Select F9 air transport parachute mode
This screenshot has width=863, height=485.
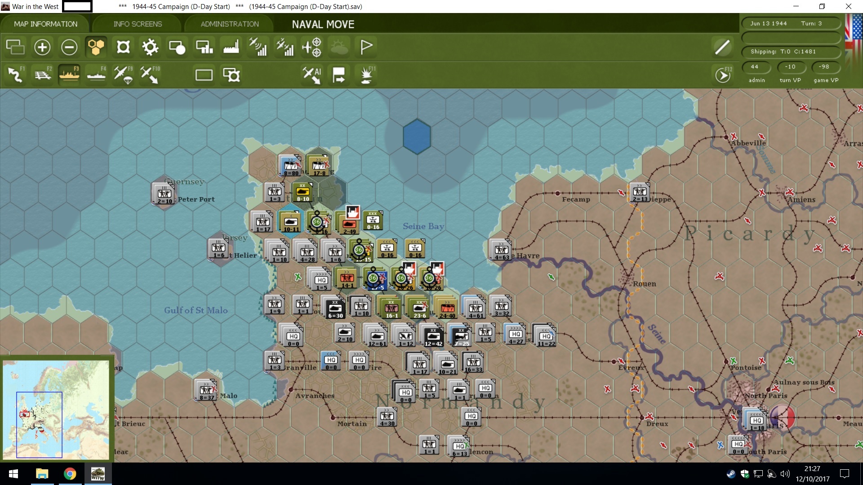tap(123, 74)
